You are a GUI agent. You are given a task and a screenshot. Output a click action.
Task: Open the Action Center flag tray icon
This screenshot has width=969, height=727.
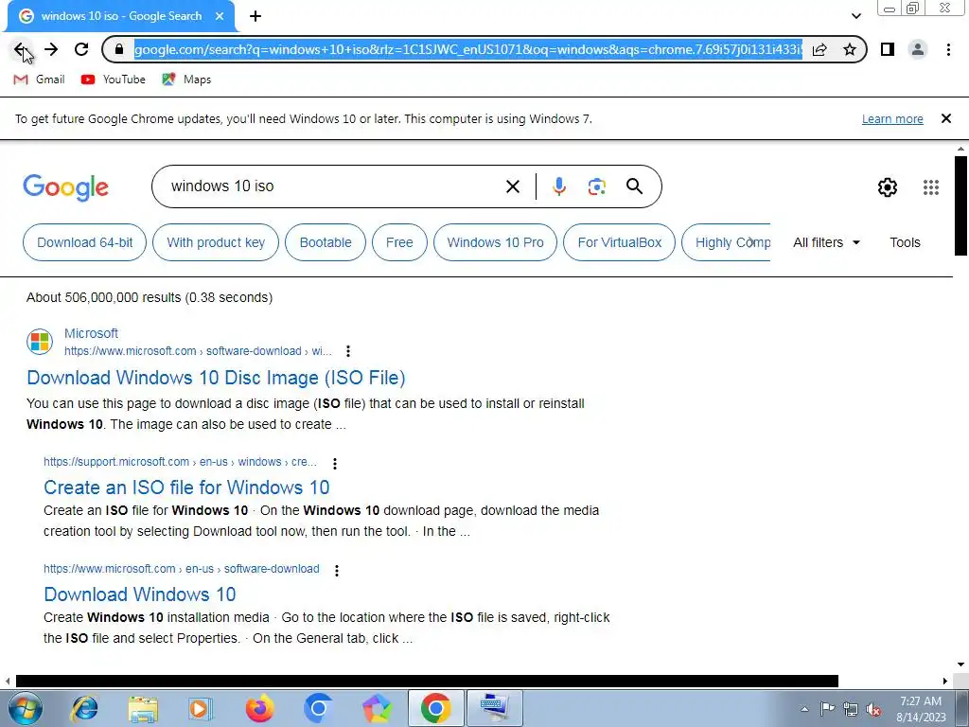tap(827, 709)
